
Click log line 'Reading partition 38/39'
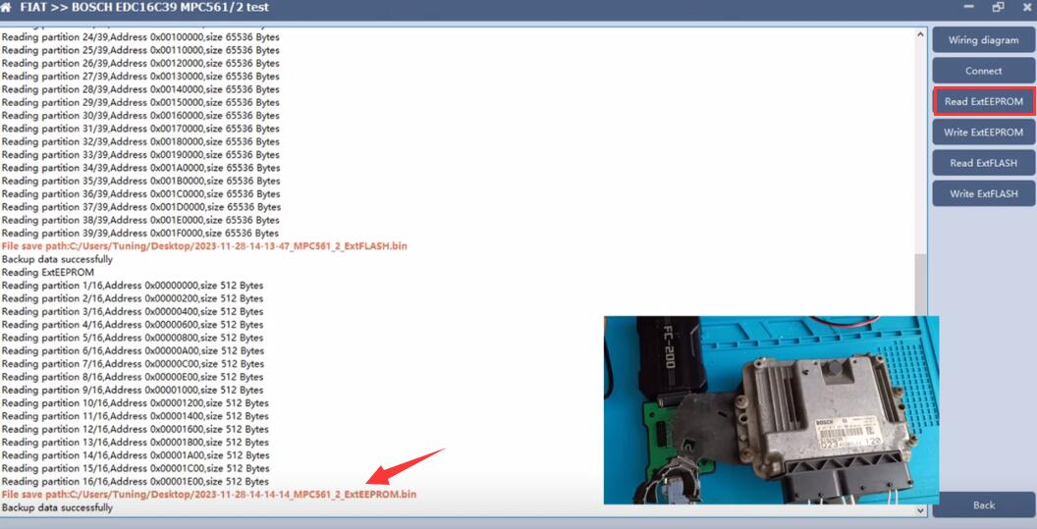140,220
